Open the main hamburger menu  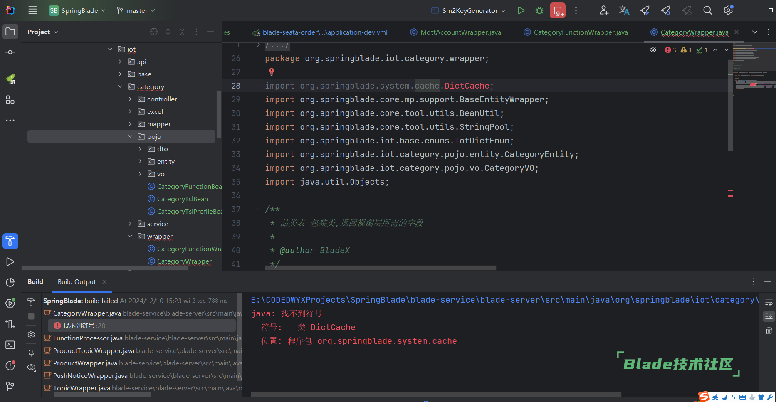pos(32,10)
